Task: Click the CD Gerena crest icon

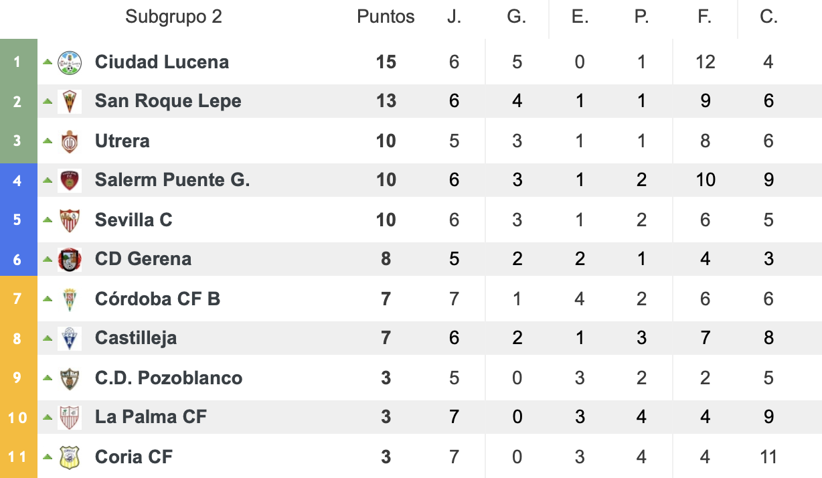Action: [70, 260]
